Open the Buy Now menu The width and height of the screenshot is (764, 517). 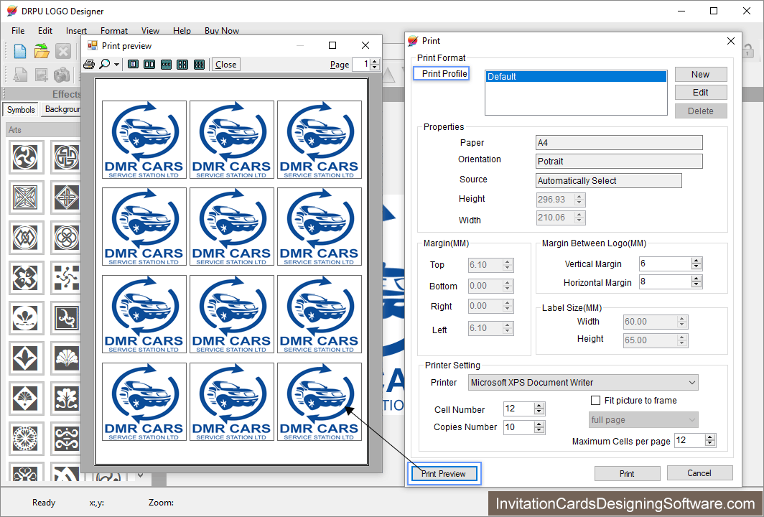click(222, 31)
